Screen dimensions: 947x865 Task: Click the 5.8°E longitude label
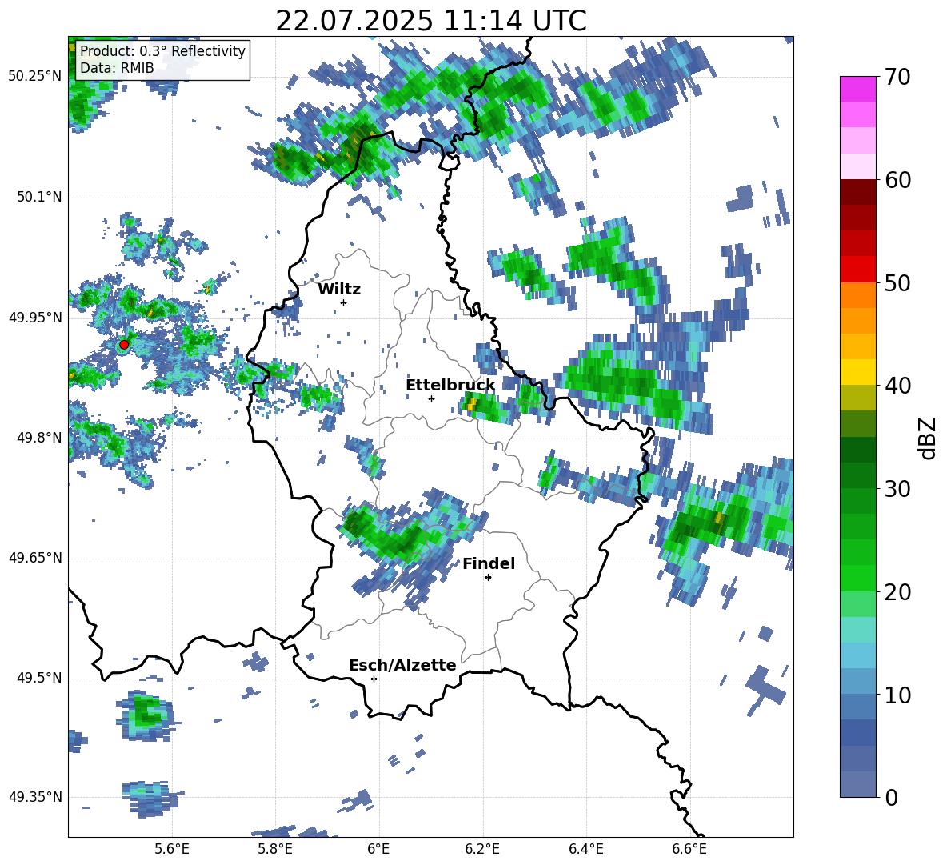tap(275, 849)
